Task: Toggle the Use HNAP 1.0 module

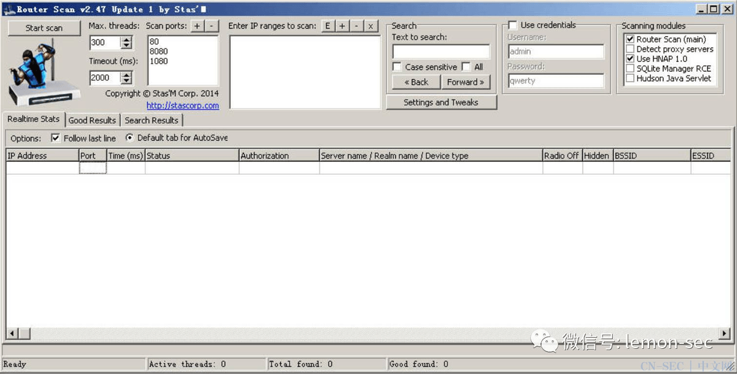Action: pos(630,59)
